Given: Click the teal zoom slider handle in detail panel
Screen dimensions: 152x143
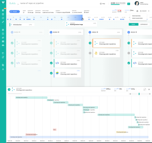Looking at the screenshot, I should coord(139,94).
